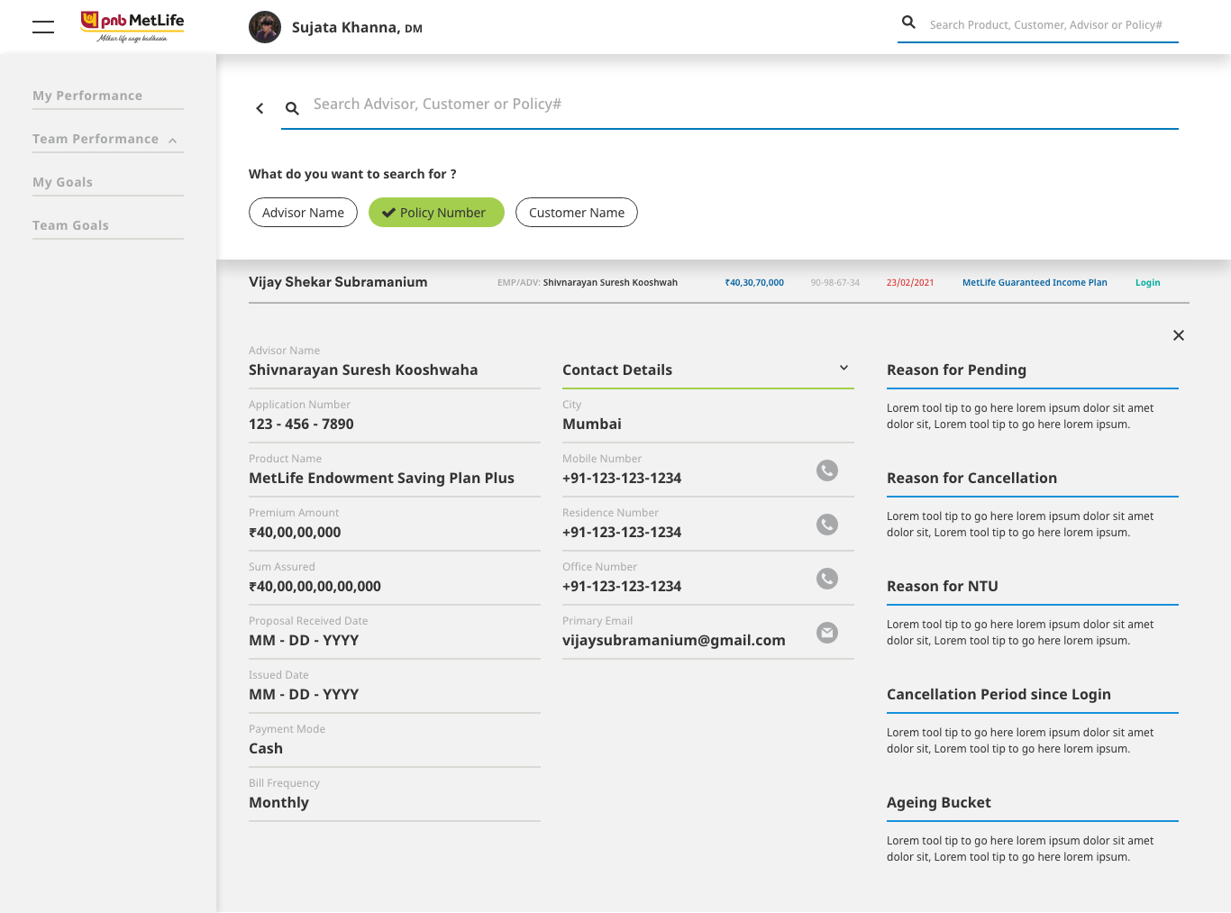Viewport: 1231px width, 913px height.
Task: Open the hamburger menu
Action: click(x=43, y=27)
